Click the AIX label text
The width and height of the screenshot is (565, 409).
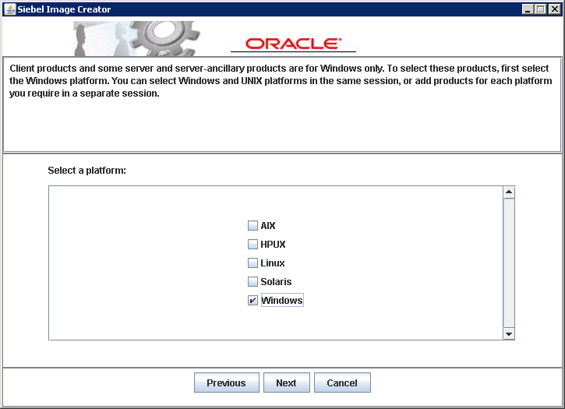(268, 226)
